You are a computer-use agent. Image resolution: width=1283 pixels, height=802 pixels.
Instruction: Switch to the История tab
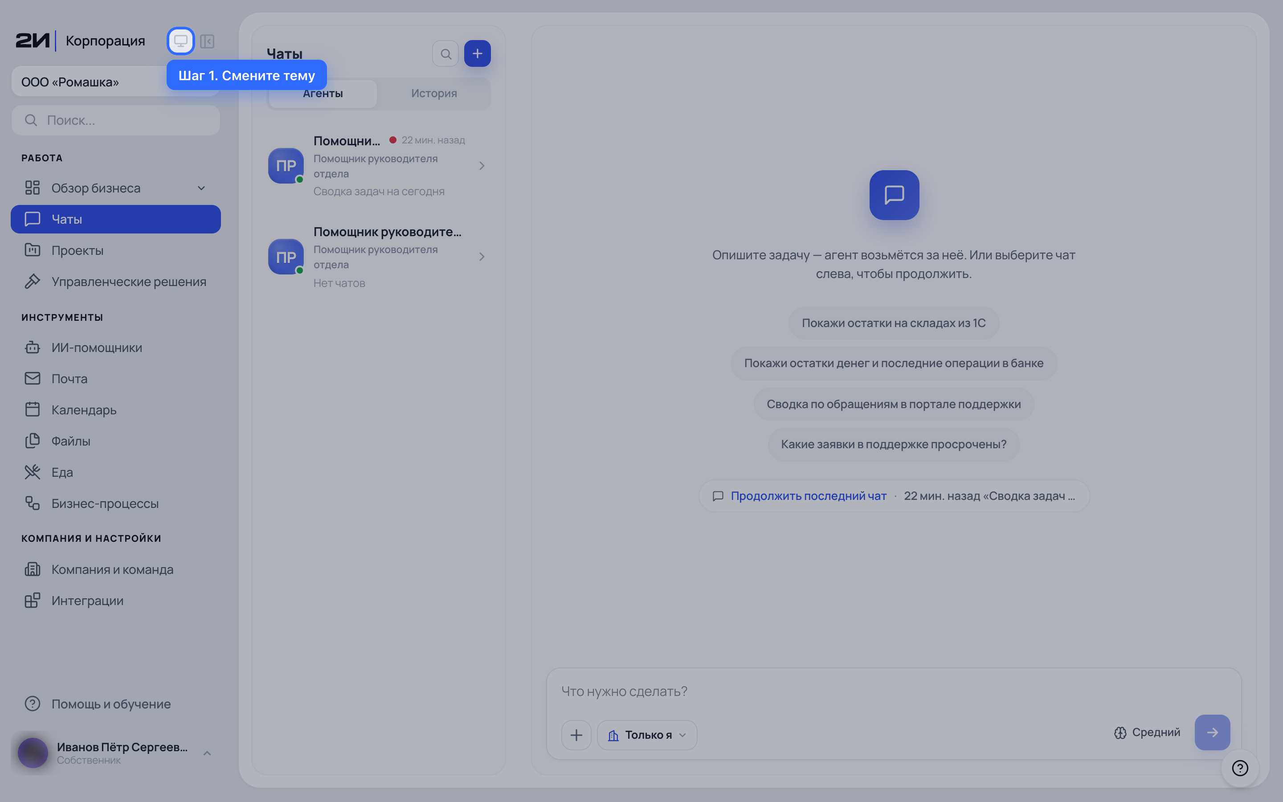433,94
